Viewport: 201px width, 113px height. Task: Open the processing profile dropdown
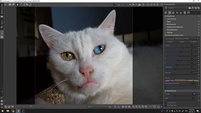tap(178, 8)
